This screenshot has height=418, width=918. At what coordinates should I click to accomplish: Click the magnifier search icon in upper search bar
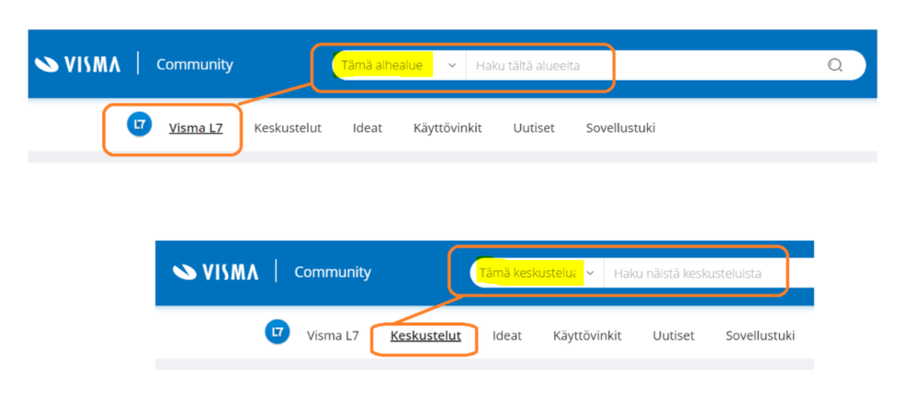835,65
